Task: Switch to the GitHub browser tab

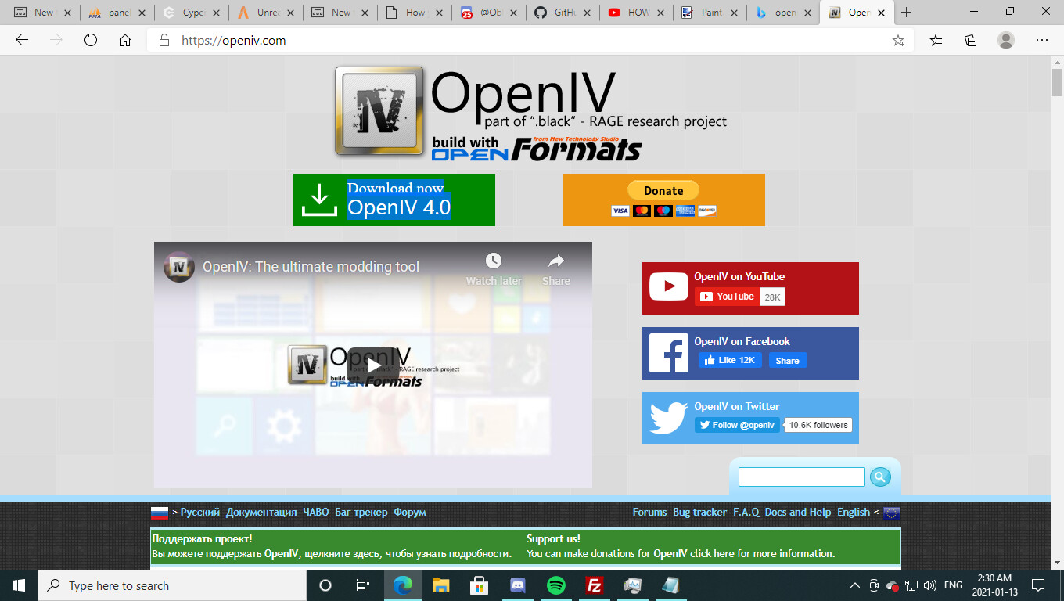Action: click(x=560, y=13)
